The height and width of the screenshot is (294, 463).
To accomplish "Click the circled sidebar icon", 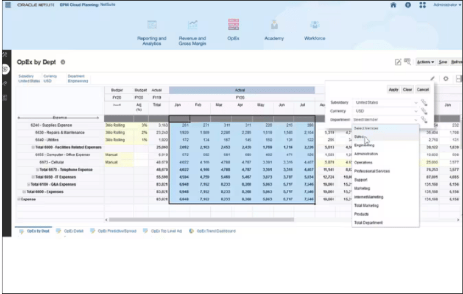I will [5, 69].
